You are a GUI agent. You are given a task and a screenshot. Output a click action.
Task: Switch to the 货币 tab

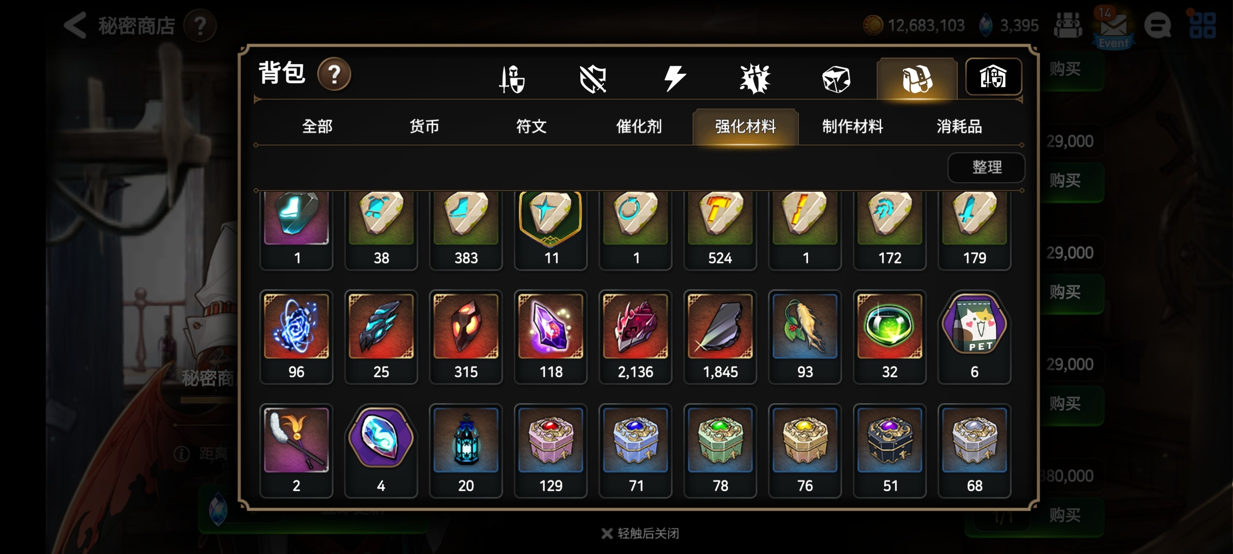click(x=424, y=127)
